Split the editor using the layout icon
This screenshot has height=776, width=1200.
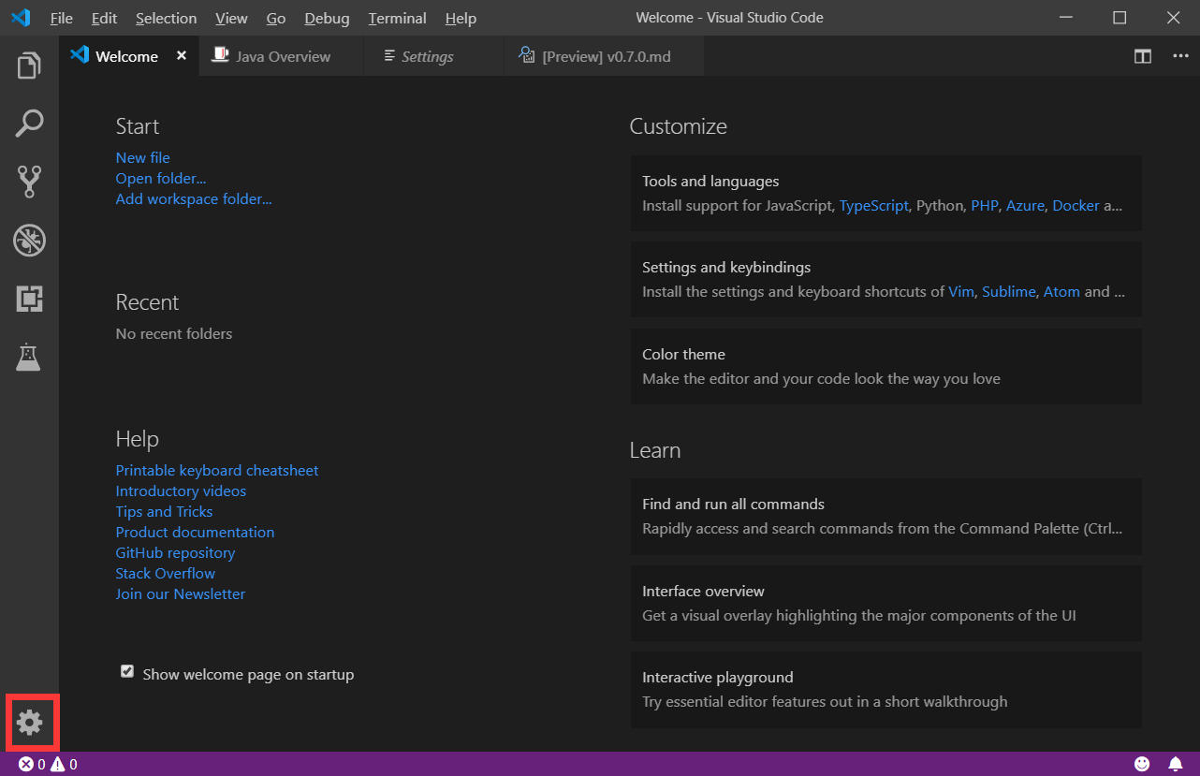[x=1142, y=56]
